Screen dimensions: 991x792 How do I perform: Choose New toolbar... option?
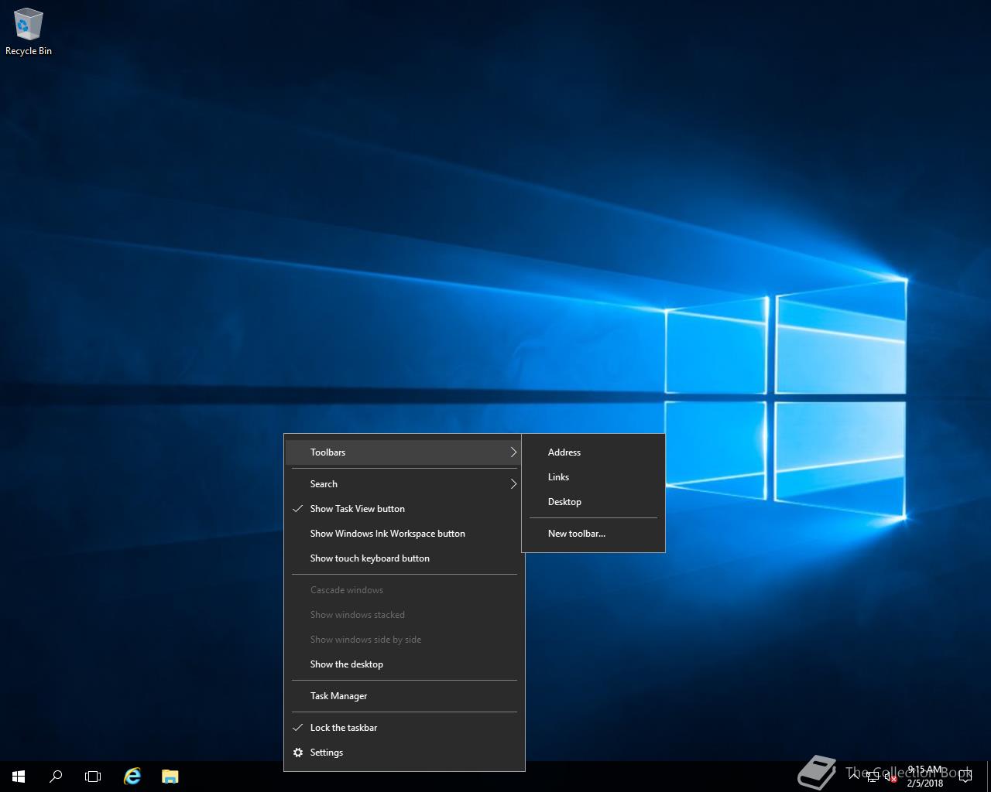click(x=593, y=534)
